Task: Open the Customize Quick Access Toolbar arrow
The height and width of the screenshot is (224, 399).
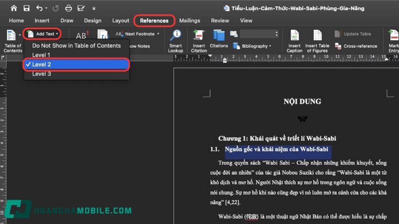Action: 94,8
